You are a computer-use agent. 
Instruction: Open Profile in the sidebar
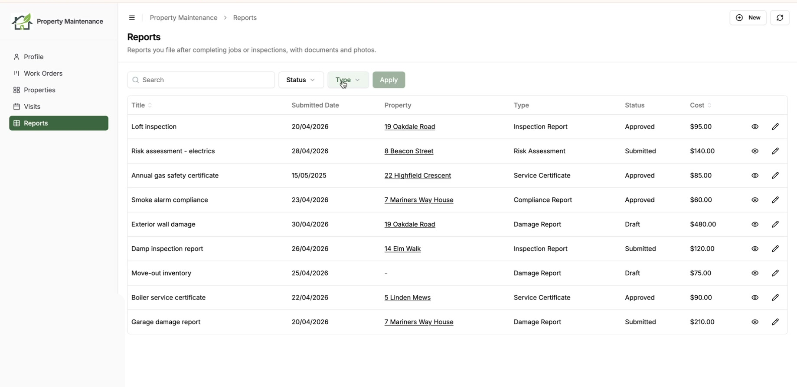coord(59,57)
